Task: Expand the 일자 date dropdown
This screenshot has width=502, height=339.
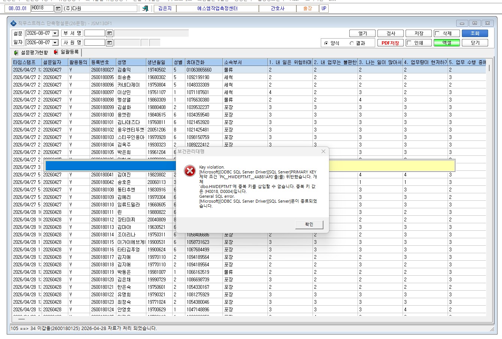Action: click(x=55, y=43)
